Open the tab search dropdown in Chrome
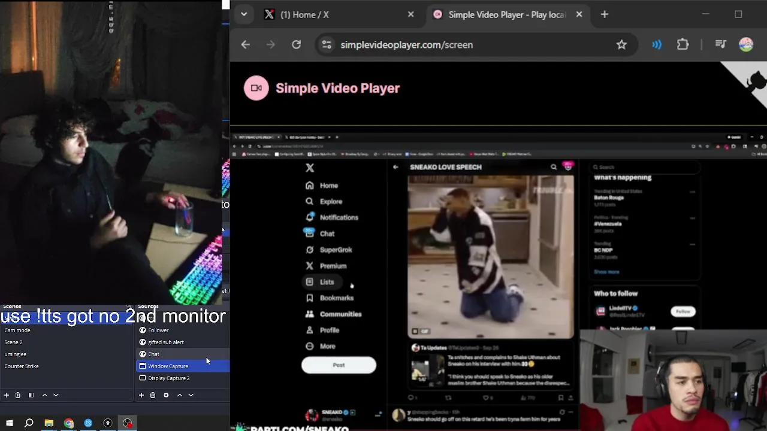Image resolution: width=767 pixels, height=431 pixels. (244, 14)
